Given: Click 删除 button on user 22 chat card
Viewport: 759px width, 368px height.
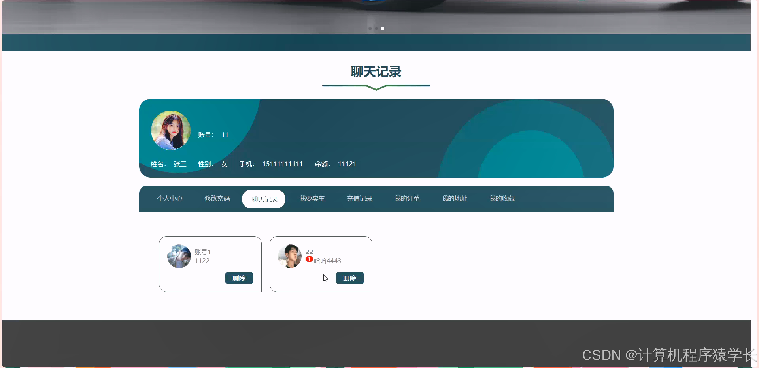Looking at the screenshot, I should click(x=349, y=278).
